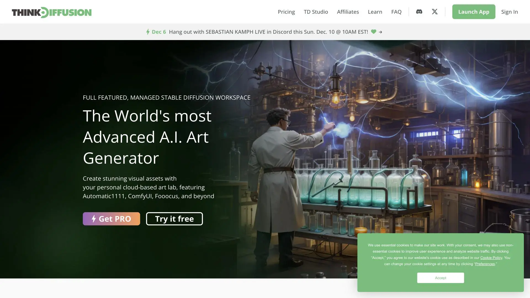
Task: Open the Learn menu item
Action: [x=375, y=12]
